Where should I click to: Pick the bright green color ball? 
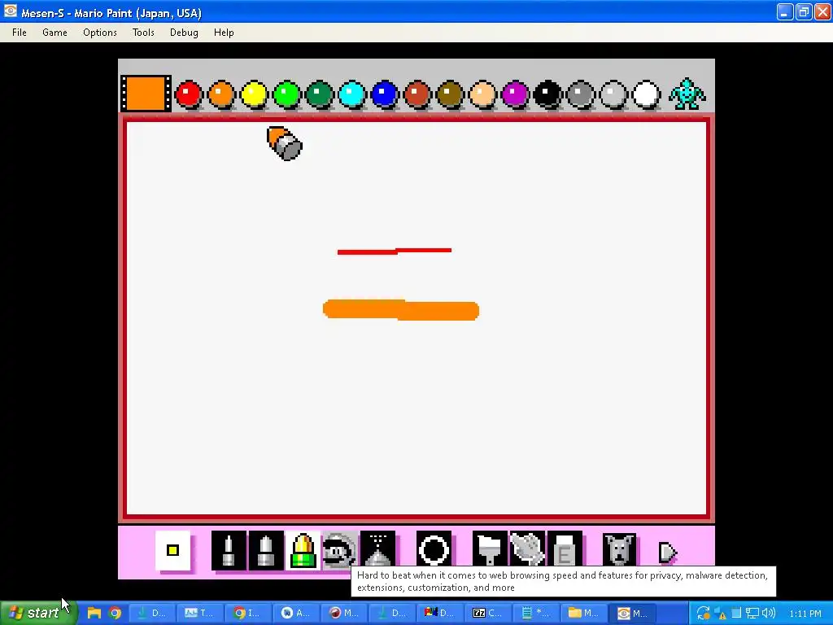point(286,94)
